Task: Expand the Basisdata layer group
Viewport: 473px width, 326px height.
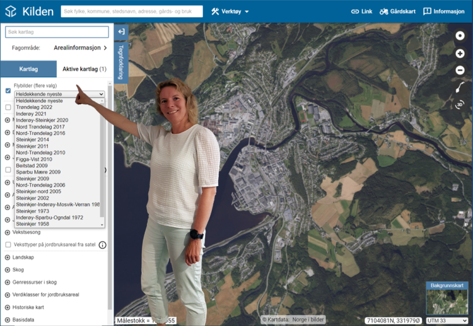Action: click(x=7, y=320)
